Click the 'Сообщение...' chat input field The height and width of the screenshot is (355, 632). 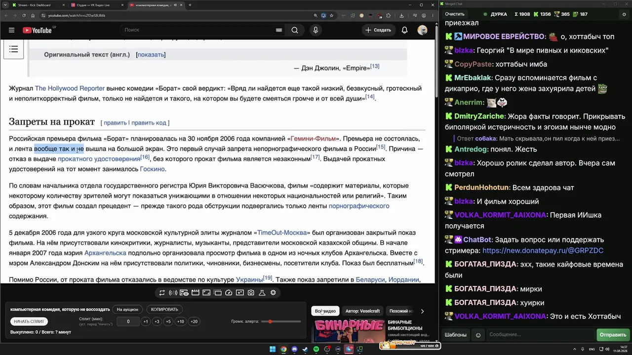click(x=540, y=335)
